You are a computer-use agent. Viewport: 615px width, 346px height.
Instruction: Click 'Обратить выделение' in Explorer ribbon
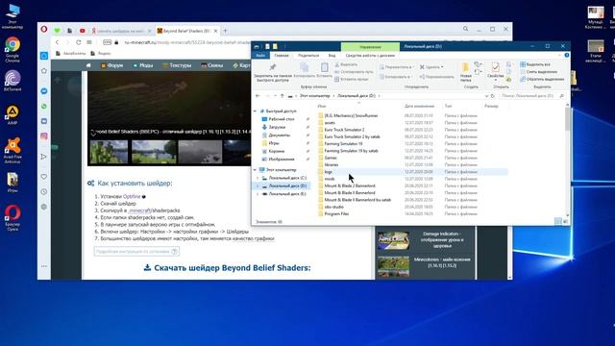point(542,79)
